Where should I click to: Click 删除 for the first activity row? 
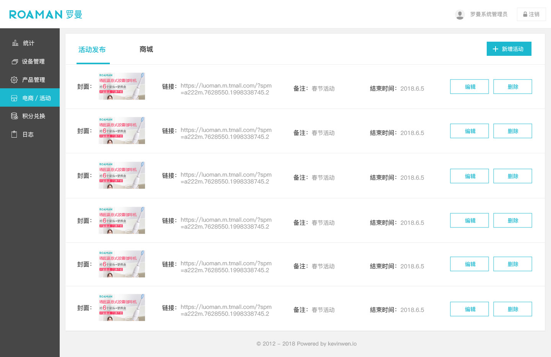point(512,87)
